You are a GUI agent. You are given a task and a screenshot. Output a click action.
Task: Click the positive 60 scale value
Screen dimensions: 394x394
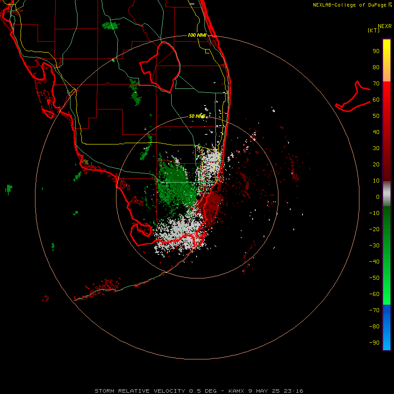376,100
